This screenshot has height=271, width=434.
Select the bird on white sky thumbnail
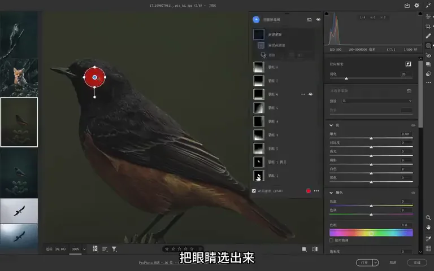pyautogui.click(x=19, y=211)
